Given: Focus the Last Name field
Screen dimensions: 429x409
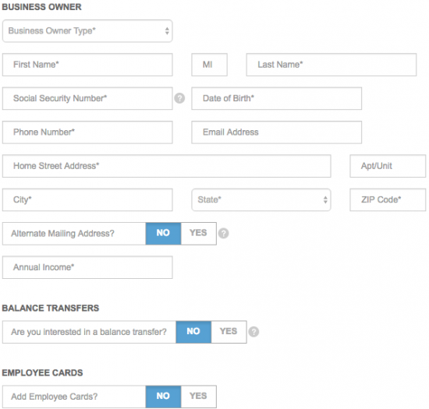Looking at the screenshot, I should pos(331,65).
